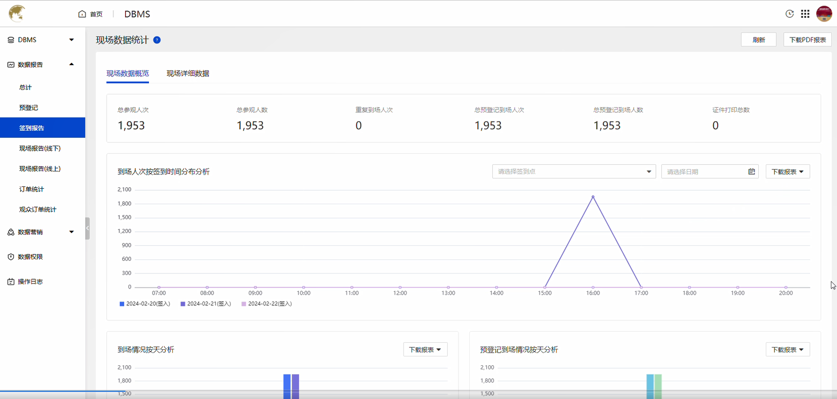
Task: Collapse the 数据报告 sidebar section arrow
Action: click(x=72, y=64)
